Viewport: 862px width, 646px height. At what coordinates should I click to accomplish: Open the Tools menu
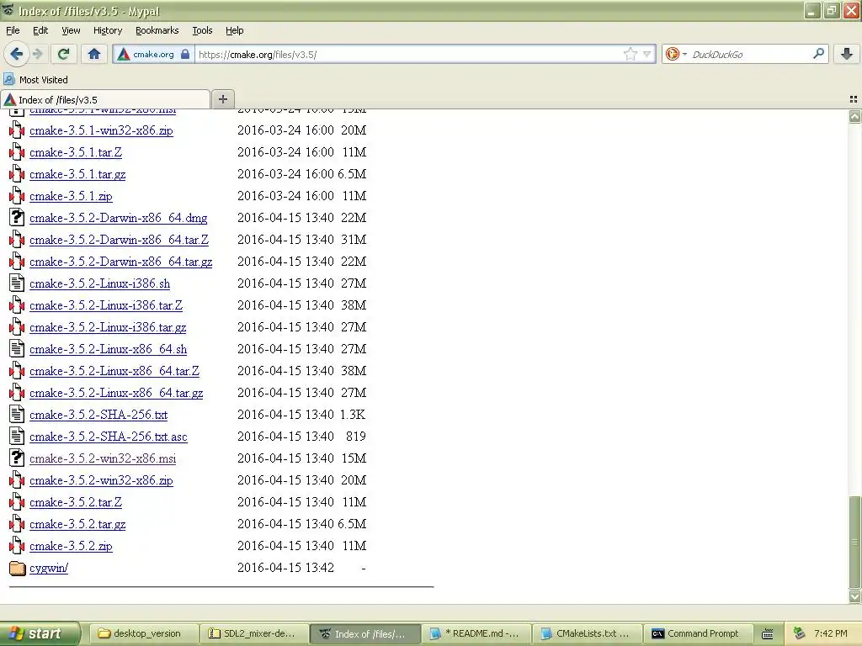202,30
